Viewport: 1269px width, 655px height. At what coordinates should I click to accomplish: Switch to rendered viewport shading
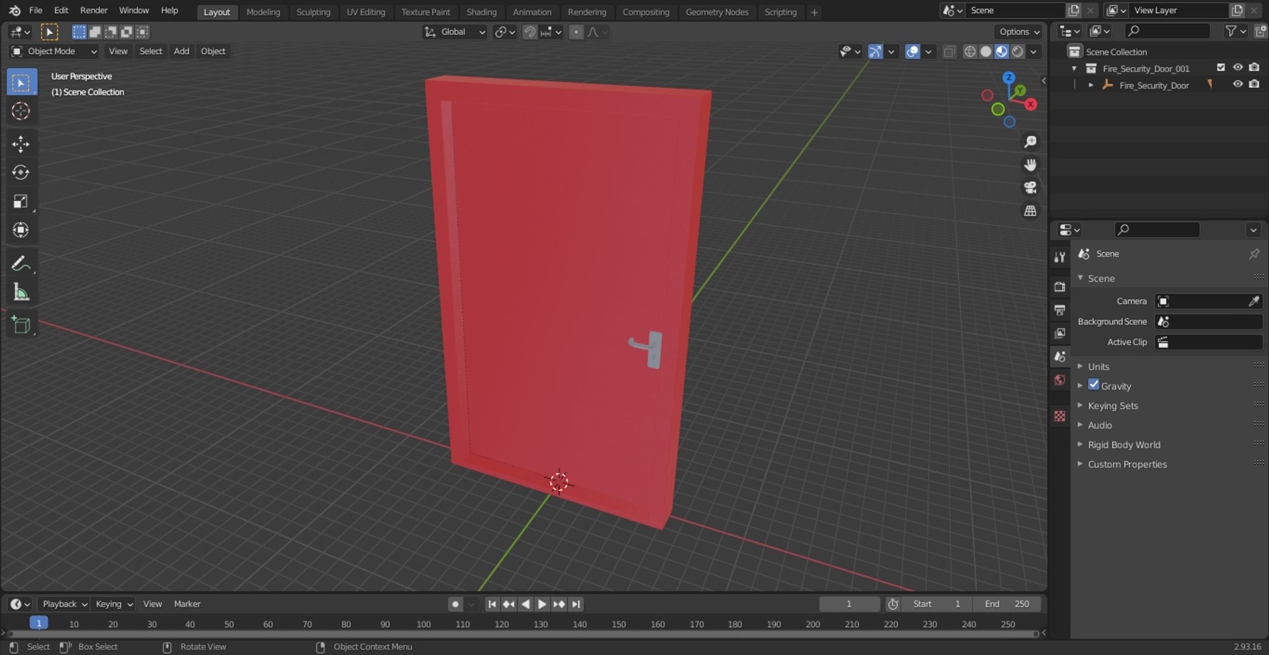1018,52
